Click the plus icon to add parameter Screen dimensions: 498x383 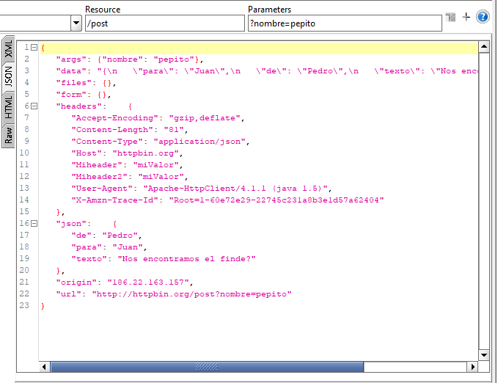coord(466,17)
